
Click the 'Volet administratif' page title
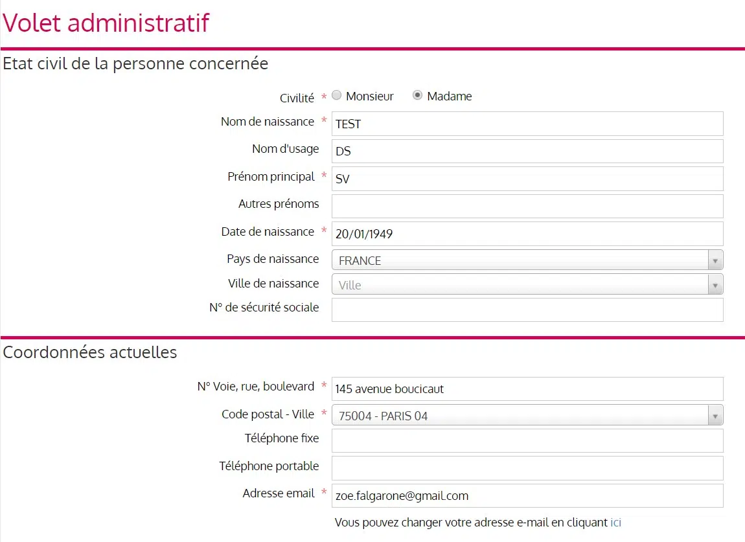(106, 23)
